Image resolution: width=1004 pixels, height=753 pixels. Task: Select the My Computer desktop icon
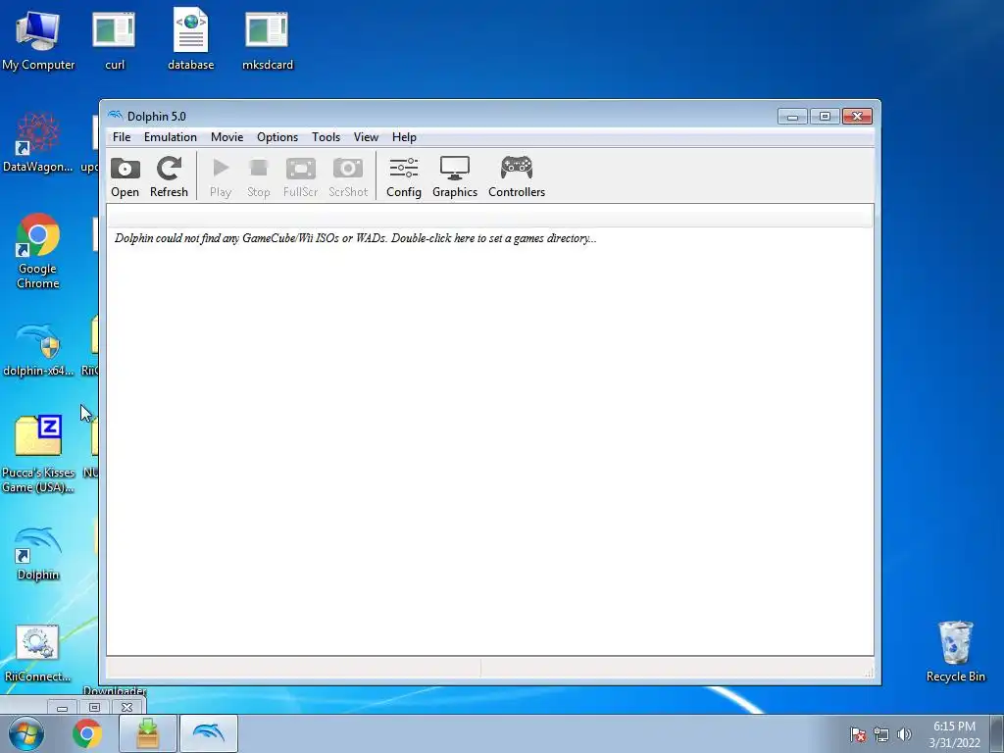pyautogui.click(x=38, y=40)
